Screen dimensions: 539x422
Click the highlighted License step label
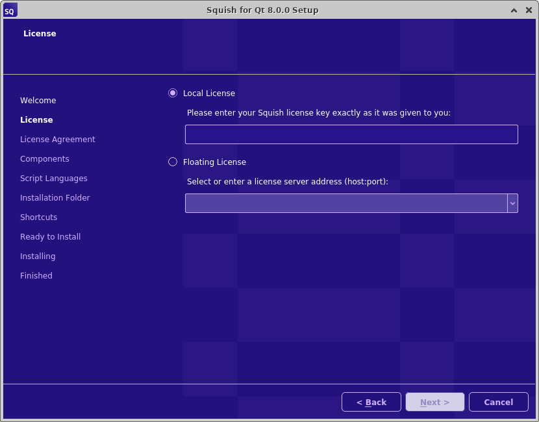point(36,119)
